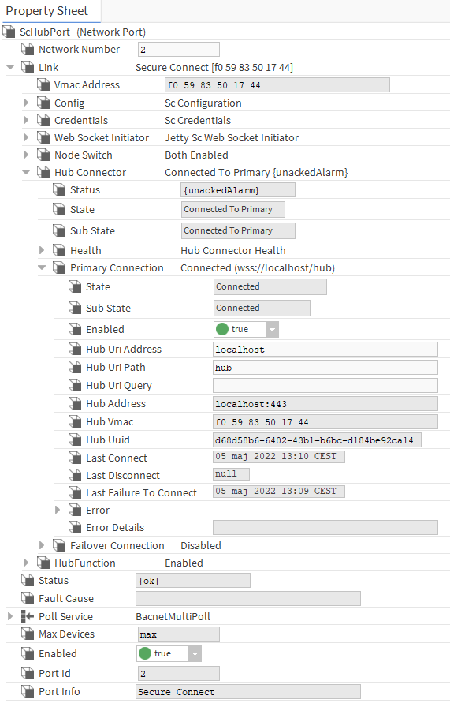Click the Hub Uri Address field

tap(325, 350)
